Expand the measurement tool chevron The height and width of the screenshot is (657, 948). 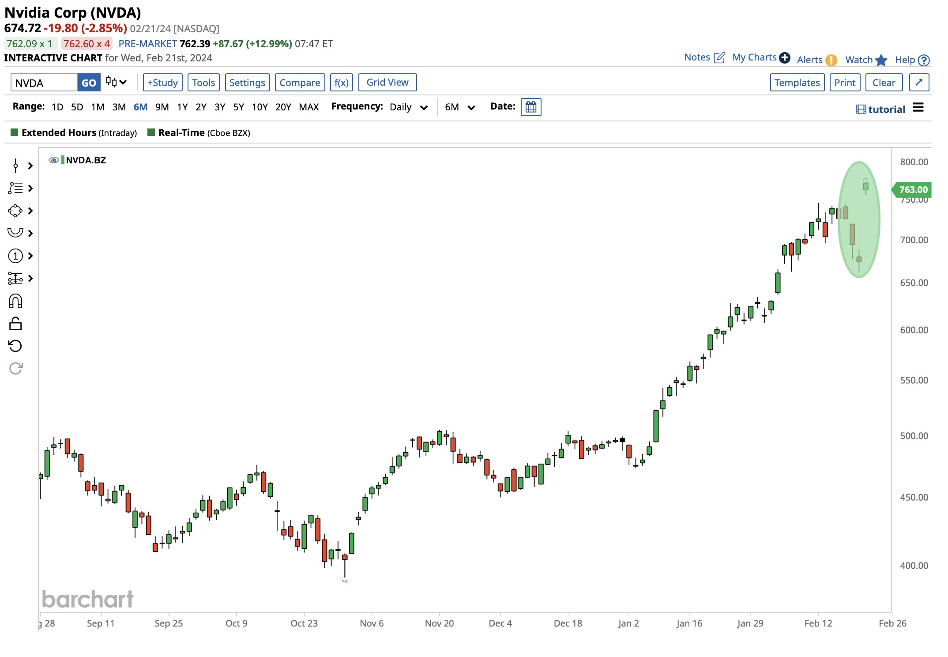point(30,279)
